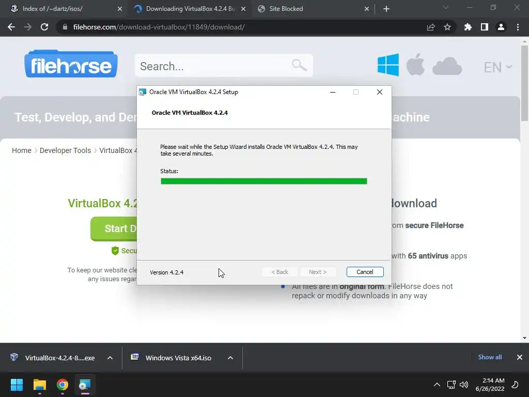
Task: Open volume icon in system tray
Action: coord(464,385)
